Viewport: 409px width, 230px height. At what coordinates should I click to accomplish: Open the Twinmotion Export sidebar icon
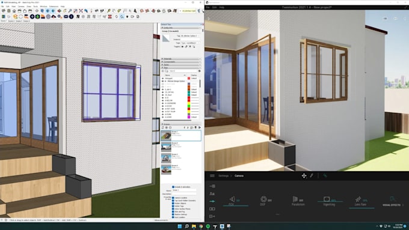click(x=212, y=216)
